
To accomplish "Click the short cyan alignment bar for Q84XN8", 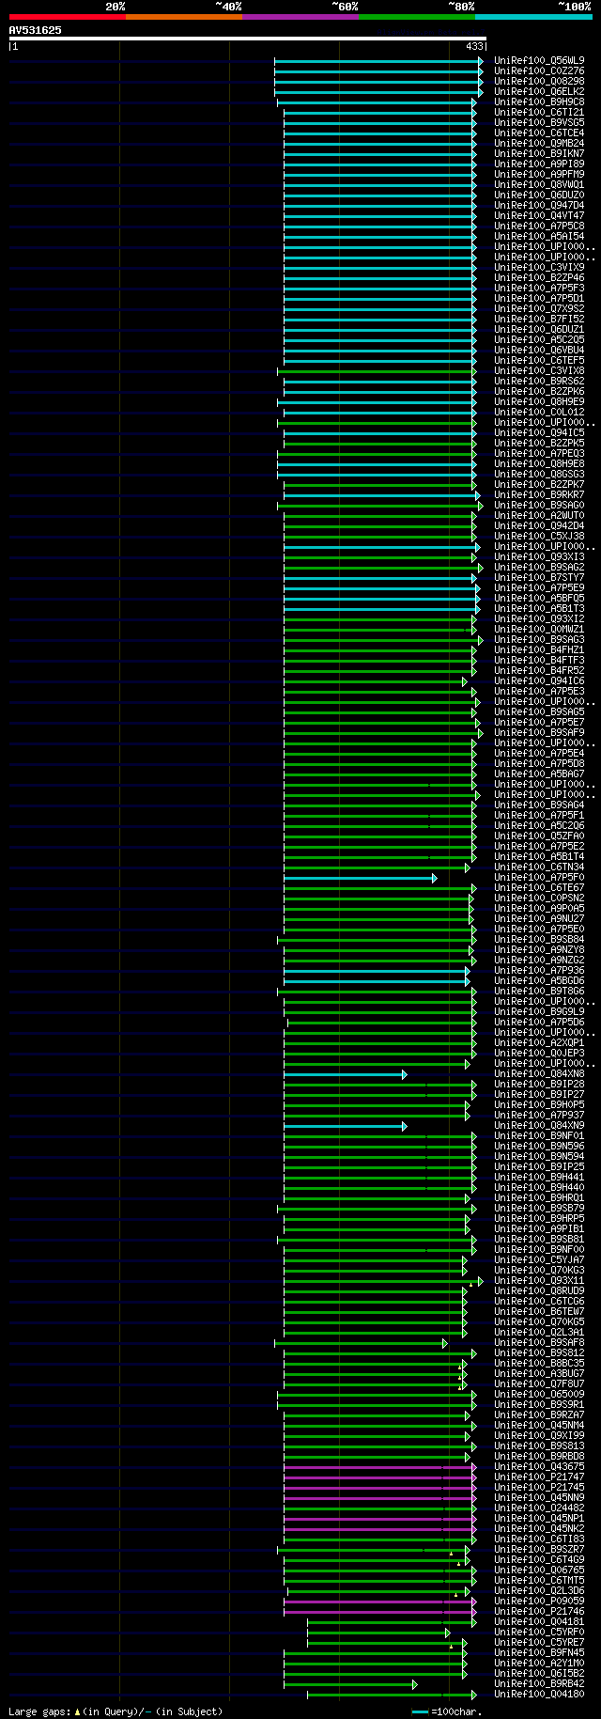I will click(x=345, y=1074).
